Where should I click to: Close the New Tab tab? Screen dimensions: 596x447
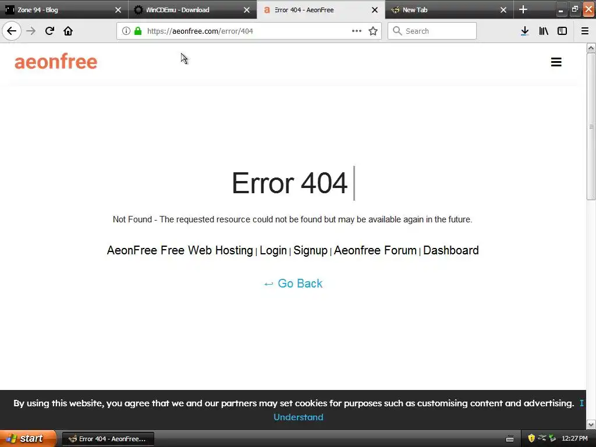(503, 10)
